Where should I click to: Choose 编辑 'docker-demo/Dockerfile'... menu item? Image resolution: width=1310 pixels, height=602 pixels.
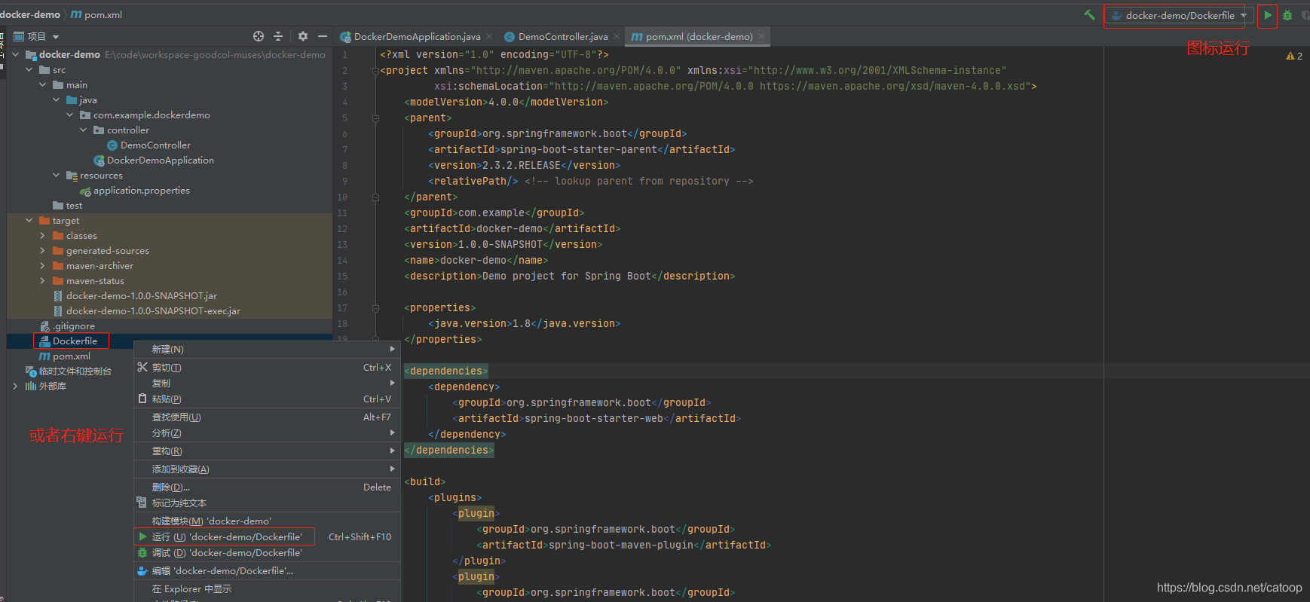(267, 570)
